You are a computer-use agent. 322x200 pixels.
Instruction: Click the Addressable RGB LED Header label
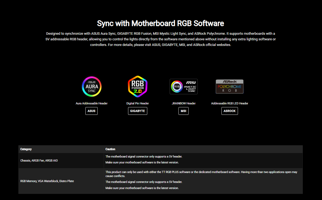[229, 103]
